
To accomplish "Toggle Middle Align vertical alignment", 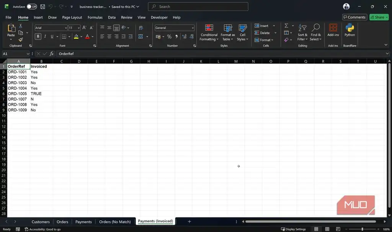I will pos(109,28).
